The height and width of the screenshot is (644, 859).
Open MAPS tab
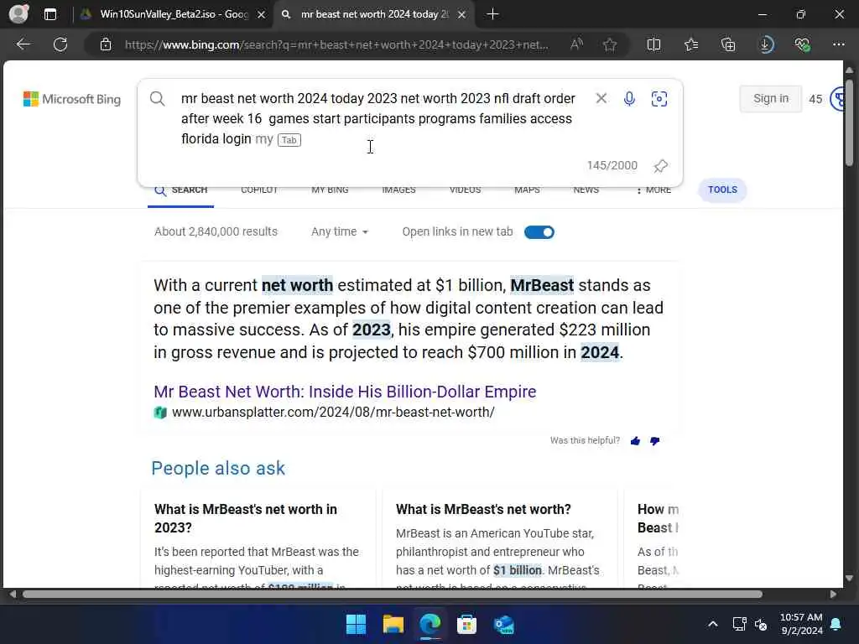point(527,190)
